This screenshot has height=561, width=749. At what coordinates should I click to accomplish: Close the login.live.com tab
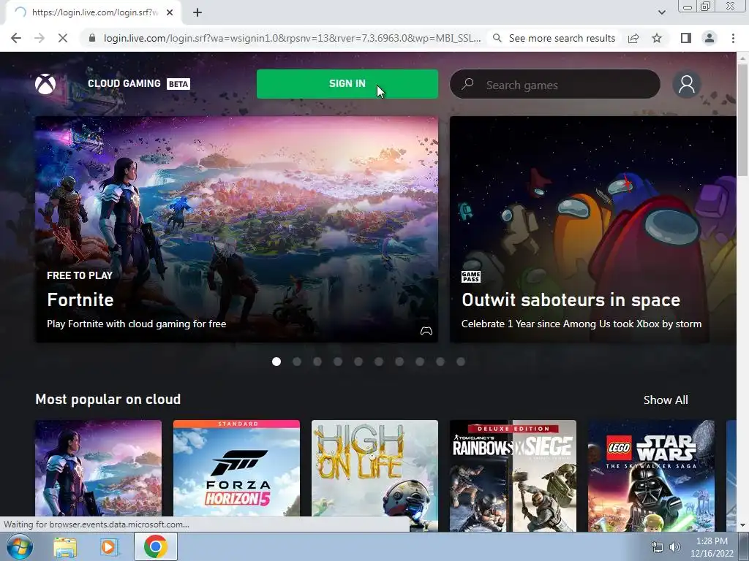170,13
